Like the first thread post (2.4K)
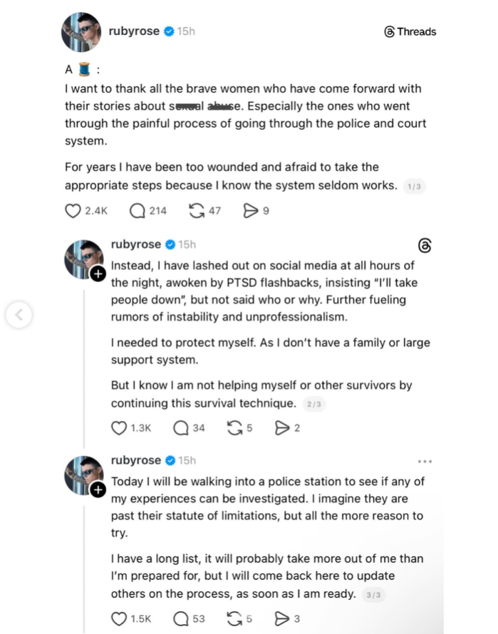 click(x=73, y=211)
